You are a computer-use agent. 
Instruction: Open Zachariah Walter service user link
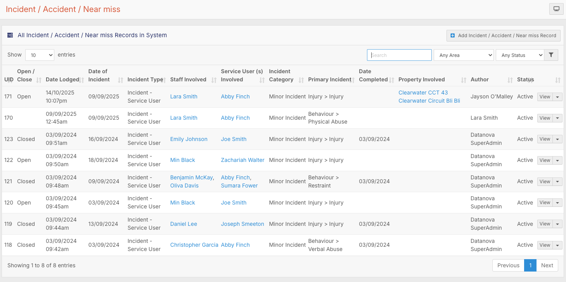tap(243, 160)
